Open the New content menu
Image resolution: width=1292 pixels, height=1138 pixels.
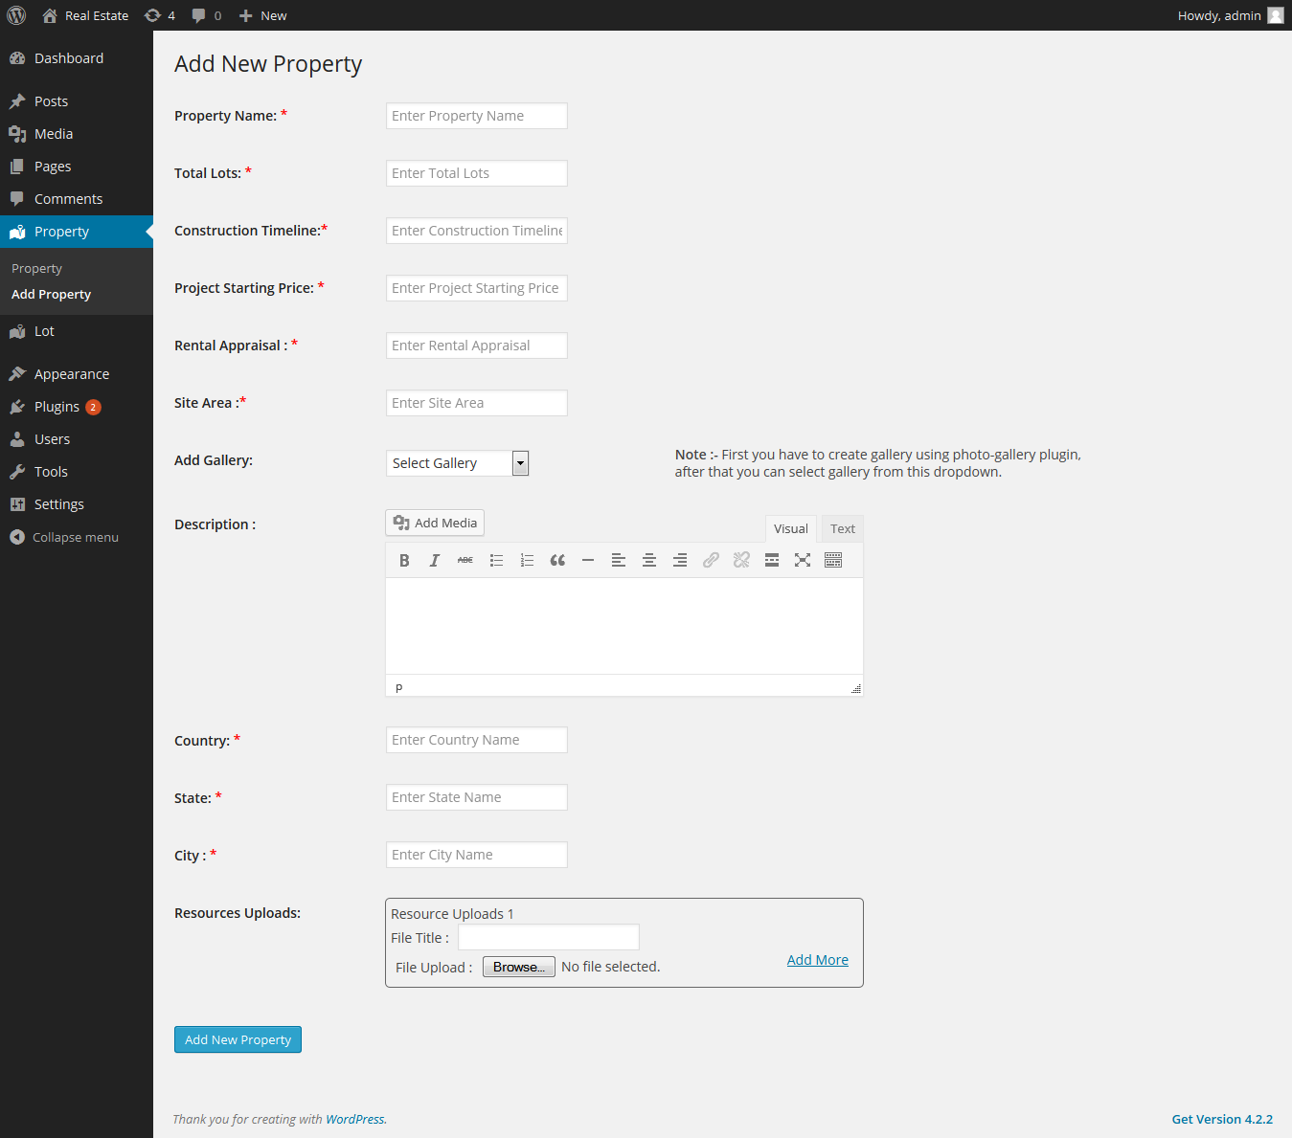pyautogui.click(x=262, y=15)
